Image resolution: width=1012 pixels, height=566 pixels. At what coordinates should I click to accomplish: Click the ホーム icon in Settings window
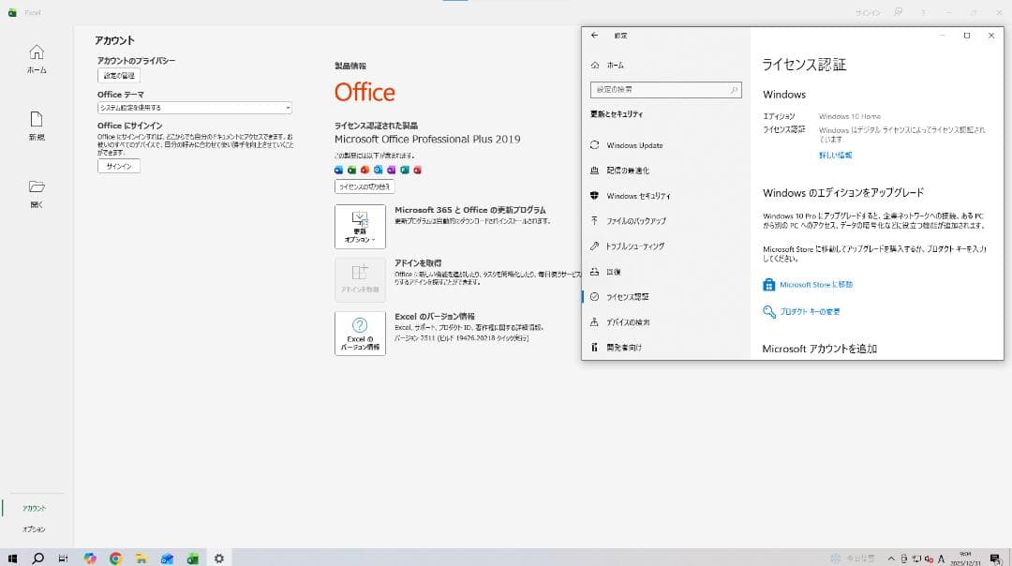[595, 66]
